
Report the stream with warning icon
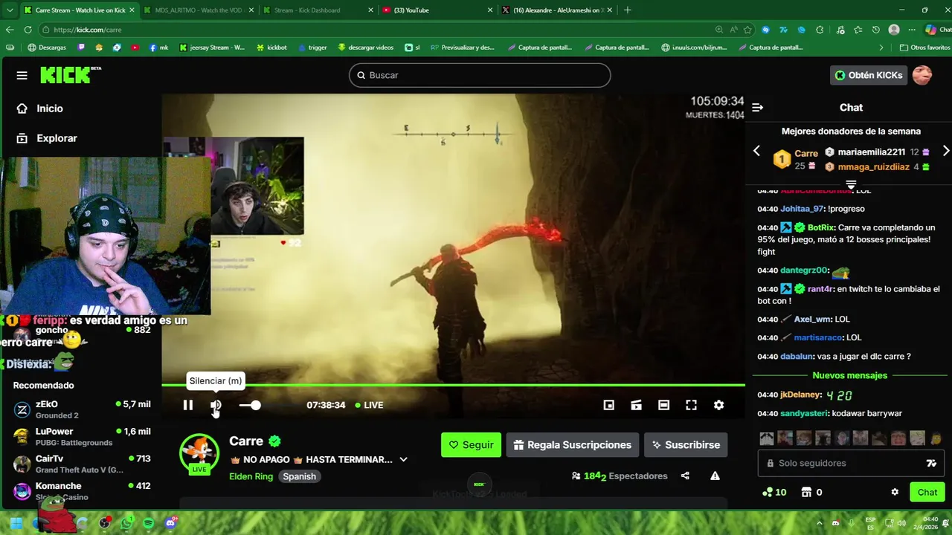pos(715,476)
